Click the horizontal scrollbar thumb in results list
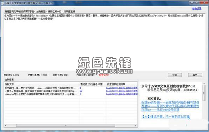This screenshot has height=132, width=209. point(66,125)
